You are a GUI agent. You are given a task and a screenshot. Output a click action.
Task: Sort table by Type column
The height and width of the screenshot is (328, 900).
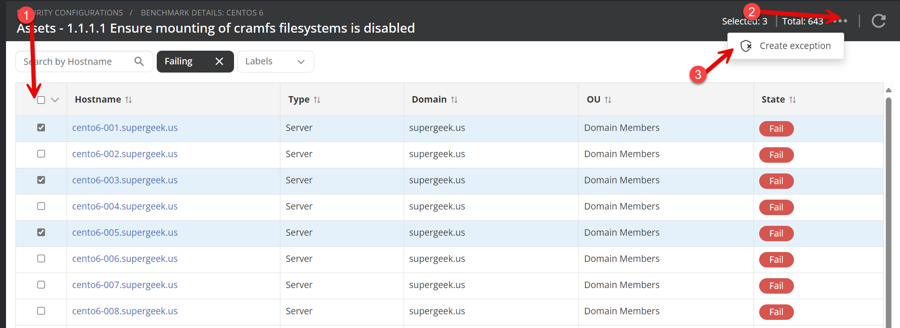[x=317, y=100]
